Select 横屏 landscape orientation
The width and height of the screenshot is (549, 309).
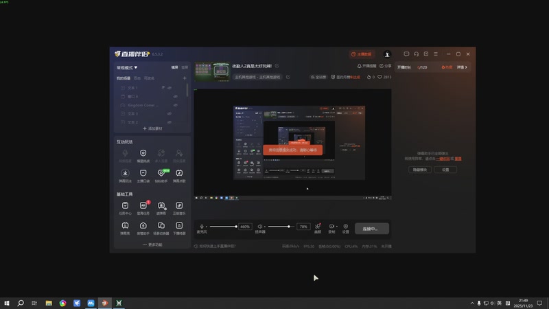[175, 67]
